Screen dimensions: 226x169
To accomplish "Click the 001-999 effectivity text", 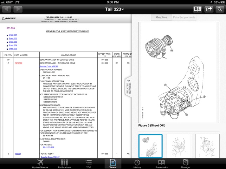I will (11, 28).
